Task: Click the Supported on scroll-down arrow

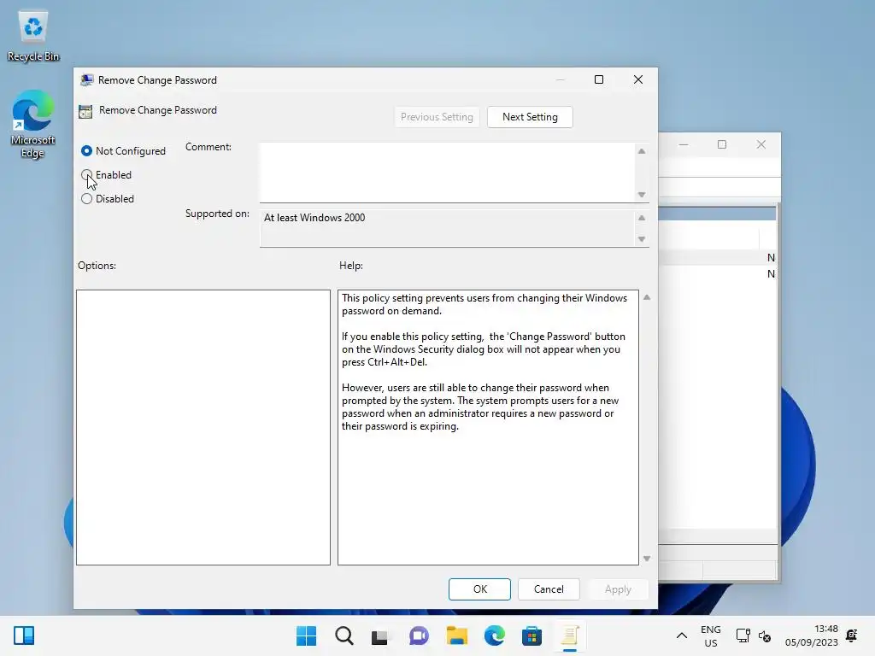Action: (642, 239)
